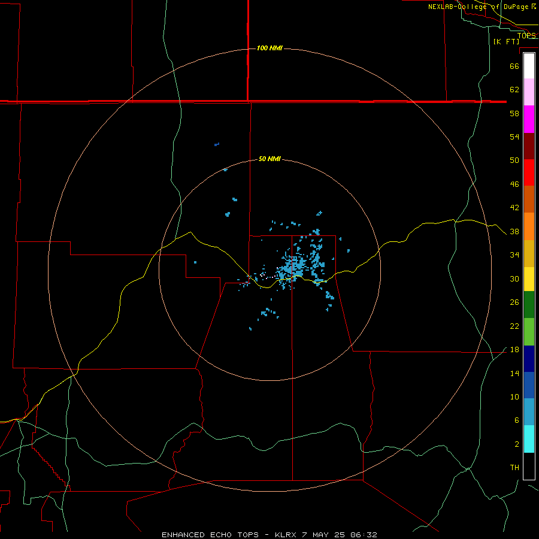
Task: Click the legend value '62'
Action: pyautogui.click(x=514, y=90)
